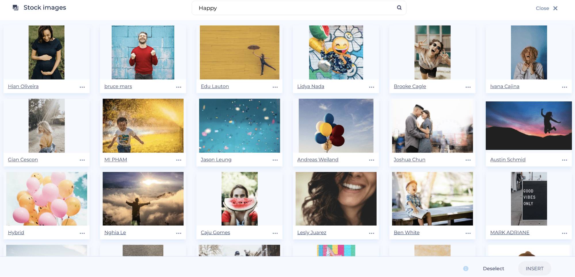Click the INSERT button
Screen dimensions: 575x277
coord(534,268)
